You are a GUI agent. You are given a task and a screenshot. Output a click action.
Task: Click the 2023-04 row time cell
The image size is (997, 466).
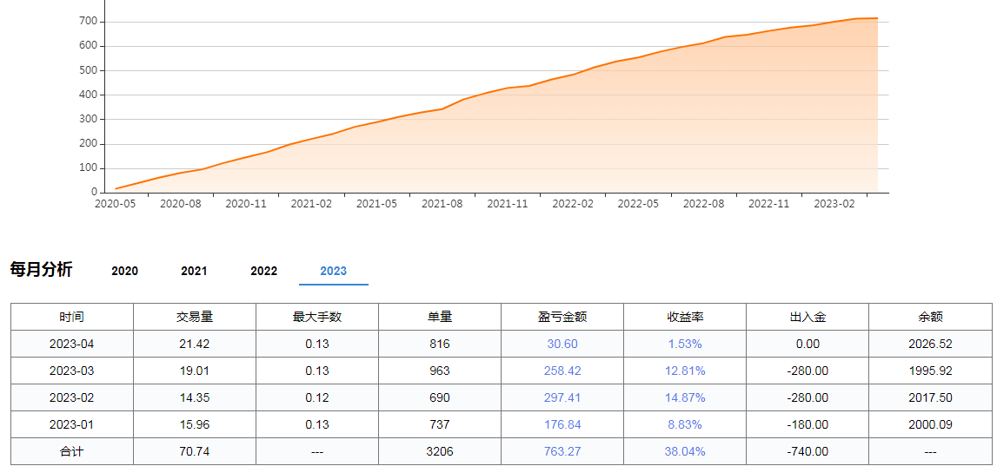click(x=72, y=345)
